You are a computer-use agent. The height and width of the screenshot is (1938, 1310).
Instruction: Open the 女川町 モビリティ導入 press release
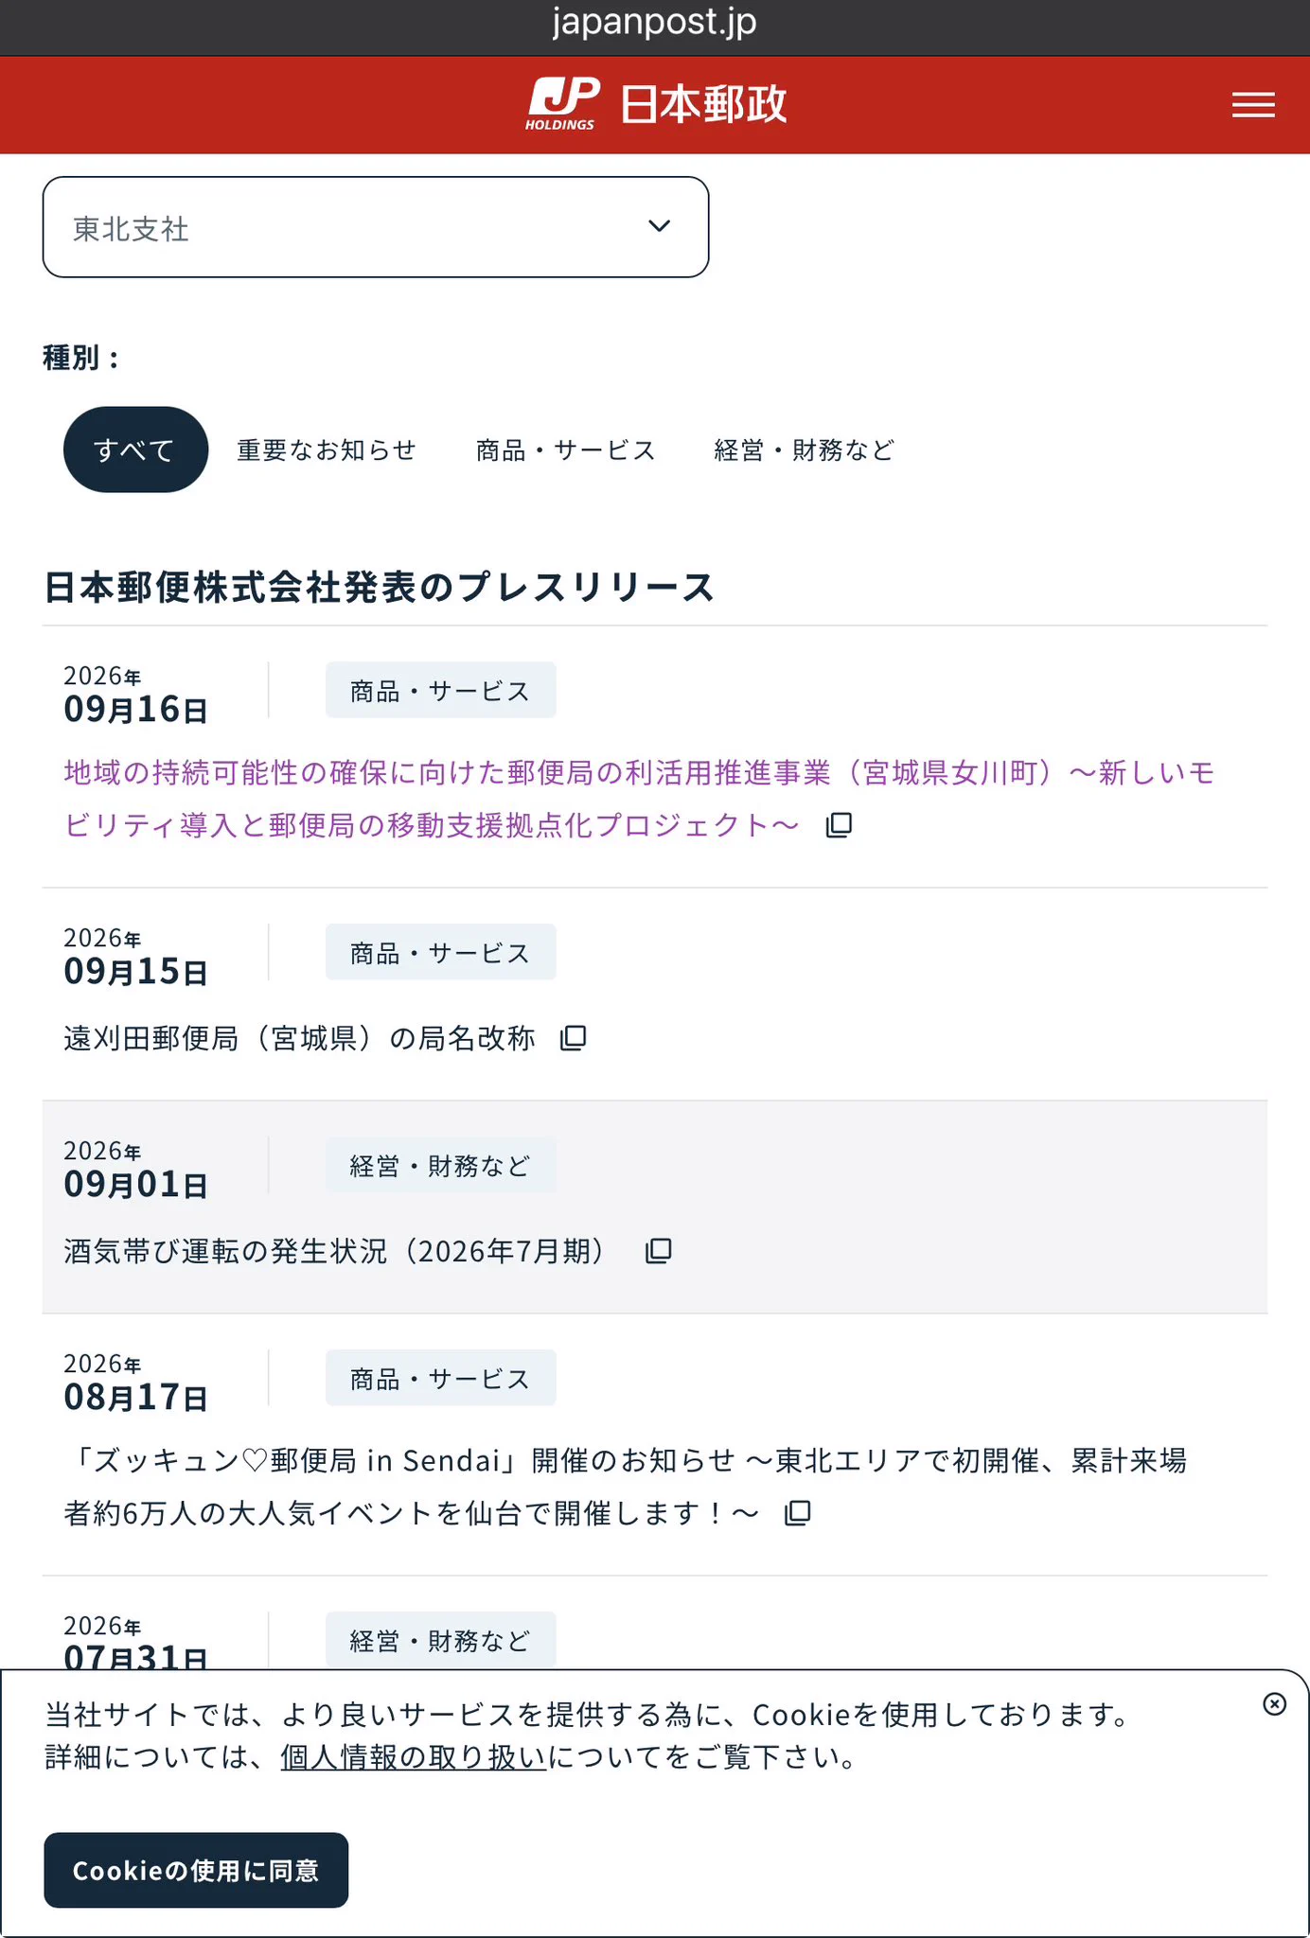pyautogui.click(x=639, y=799)
